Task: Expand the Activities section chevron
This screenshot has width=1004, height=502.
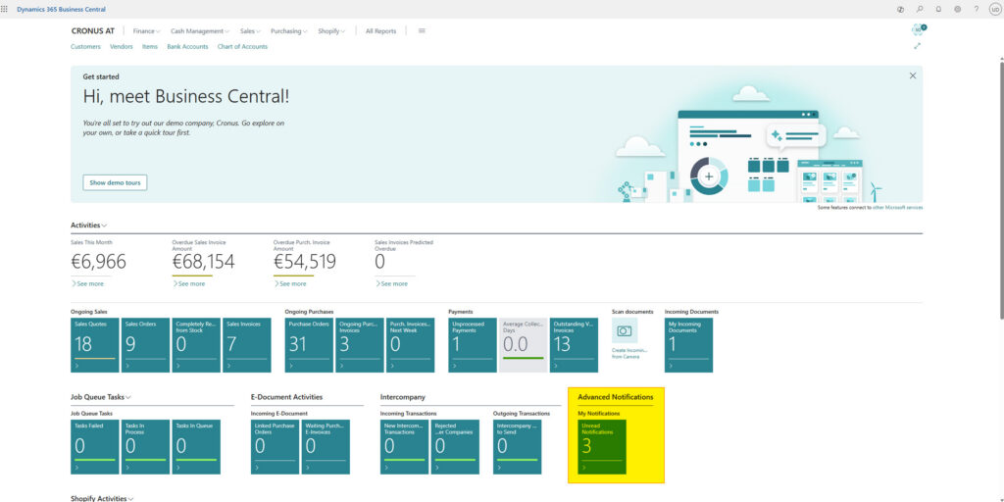Action: coord(105,226)
